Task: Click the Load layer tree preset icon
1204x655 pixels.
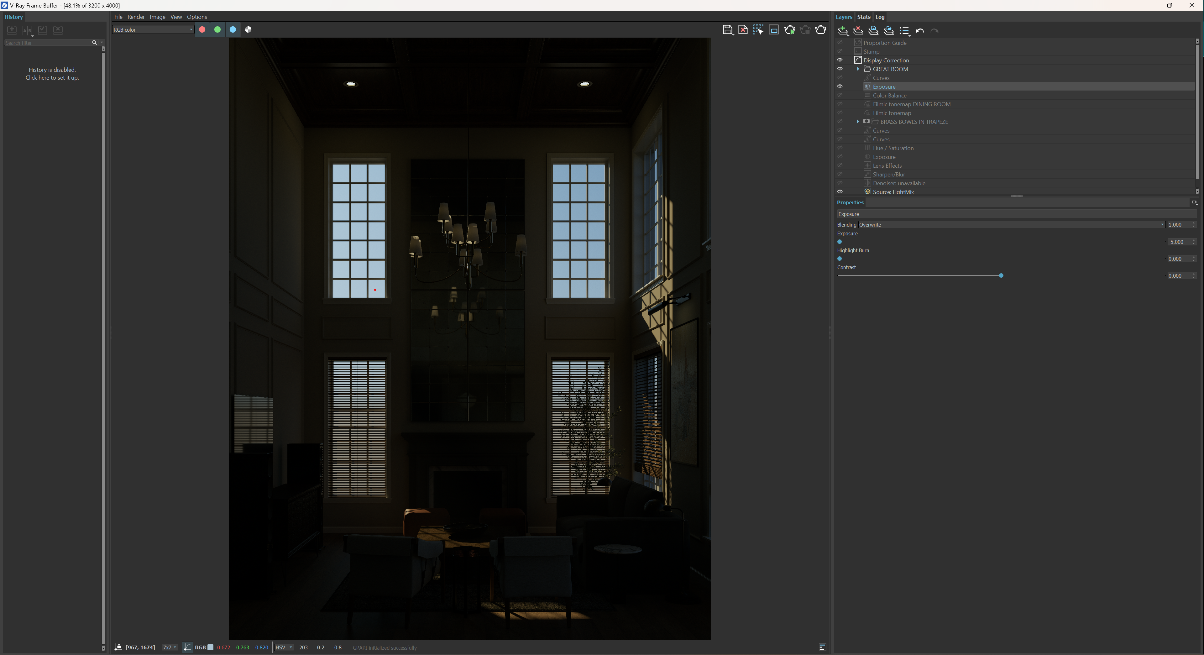Action: (888, 31)
